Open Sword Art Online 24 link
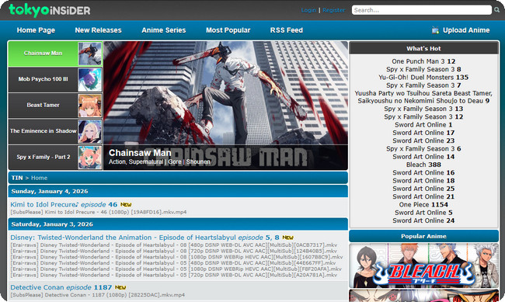Viewport: 505px width, 302px height. [423, 220]
